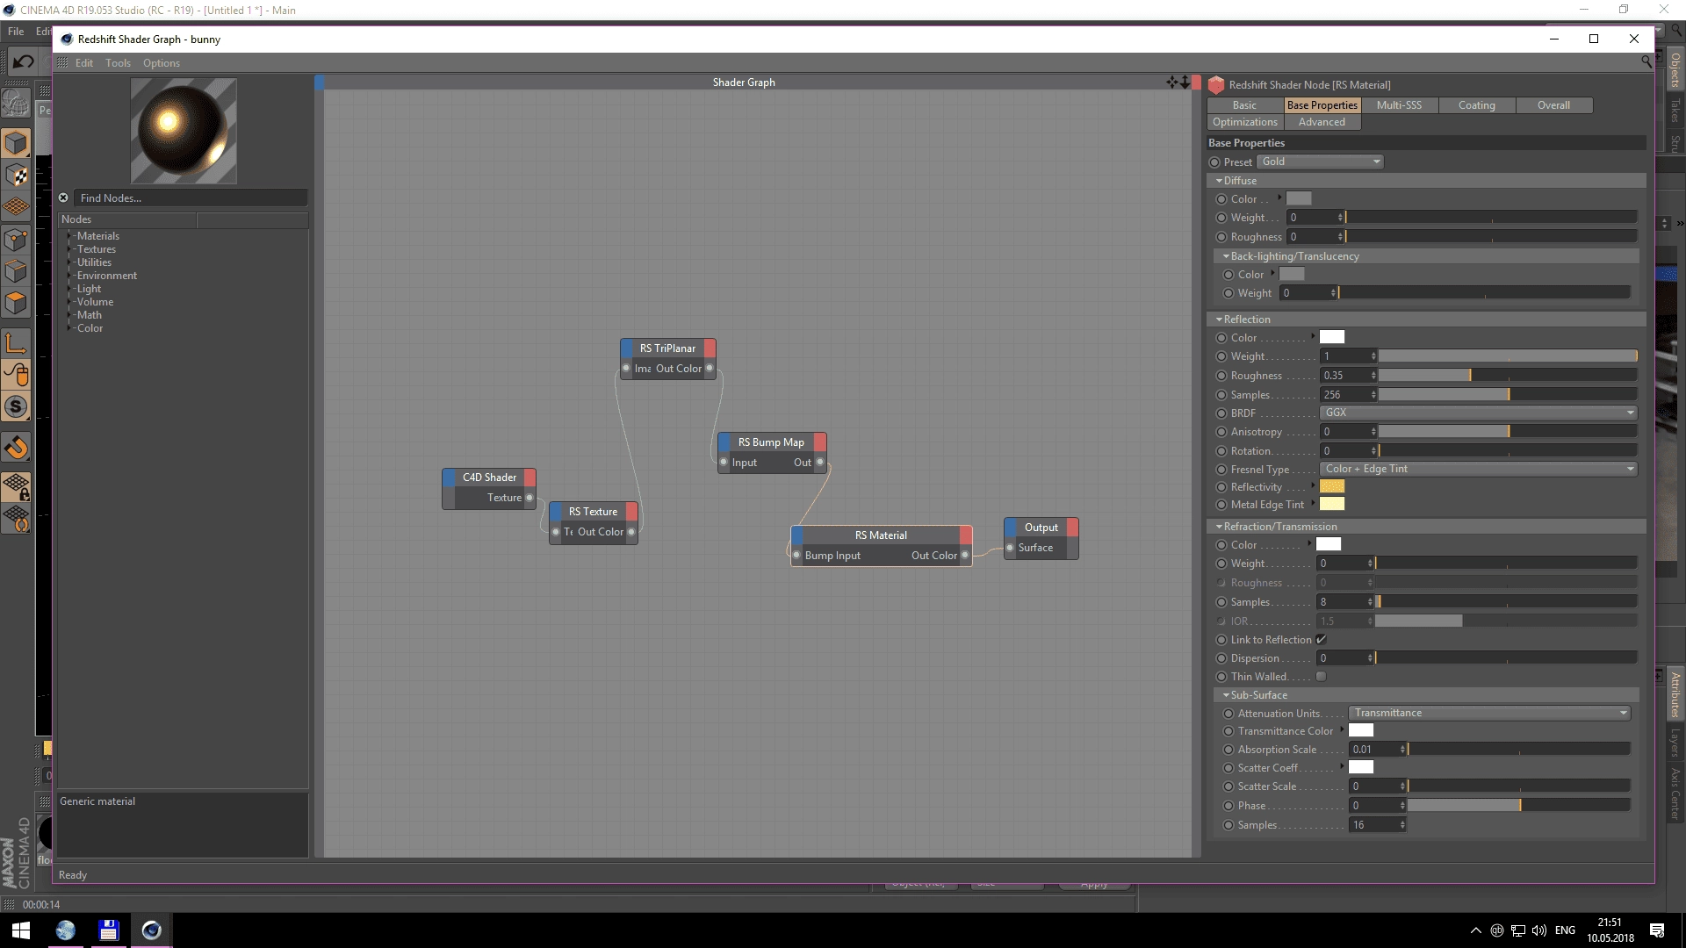Toggle the Enable Snap magnet icon
1686x948 pixels.
click(x=16, y=448)
